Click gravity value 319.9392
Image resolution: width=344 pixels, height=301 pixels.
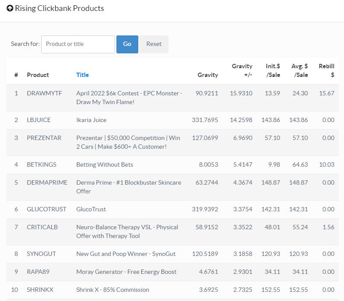tap(205, 209)
